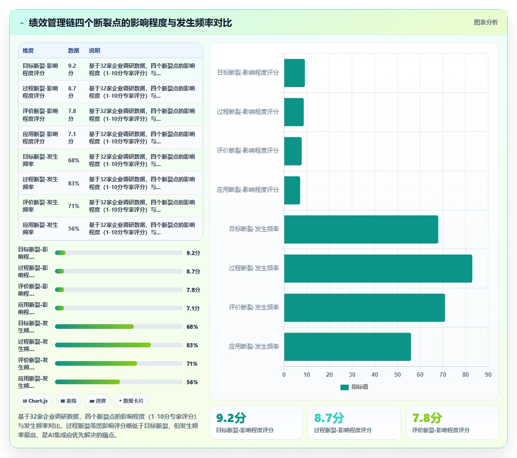The width and height of the screenshot is (517, 458).
Task: Open the 7.8分 评价断裂 data card
Action: pyautogui.click(x=452, y=422)
